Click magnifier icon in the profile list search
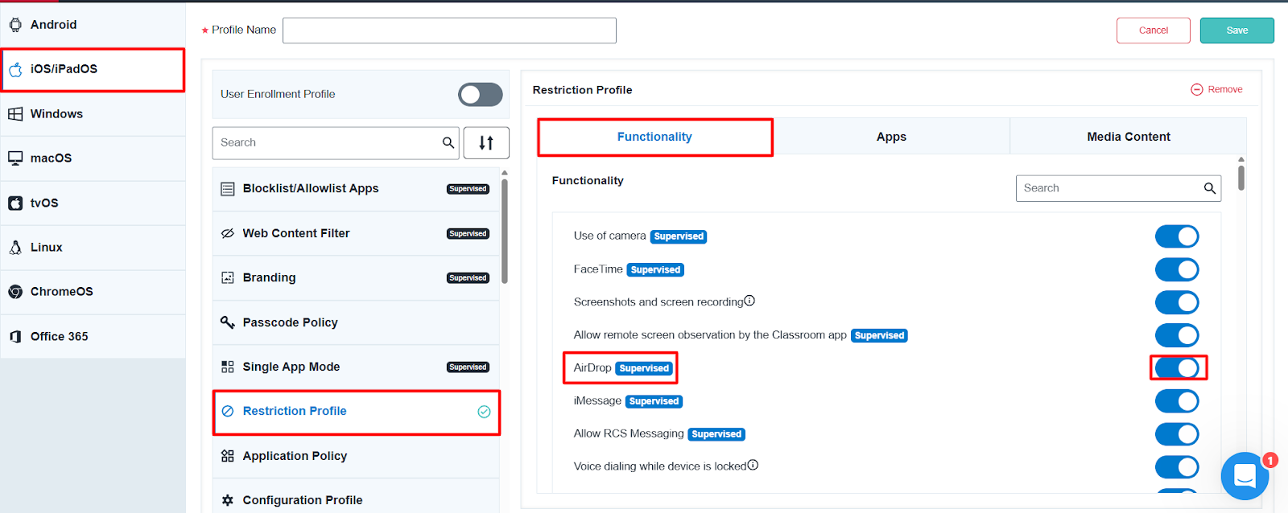 [448, 142]
